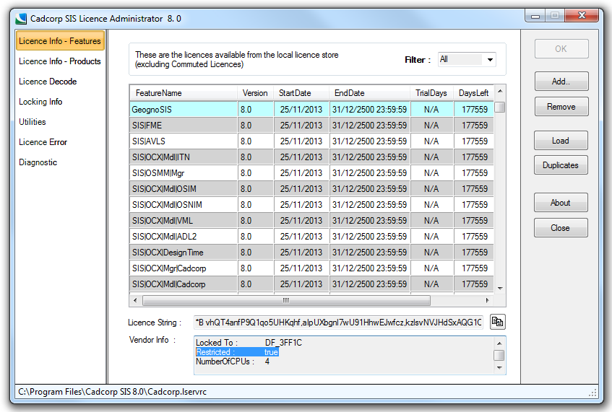The width and height of the screenshot is (612, 412).
Task: Select the GeognoSIS feature row
Action: 311,110
